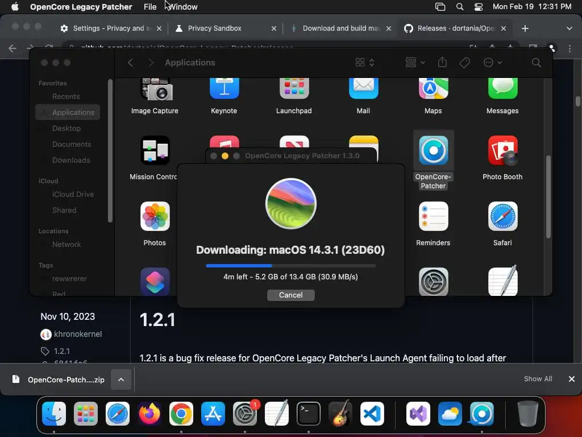Open the Photo Booth app icon
This screenshot has width=582, height=437.
[502, 150]
